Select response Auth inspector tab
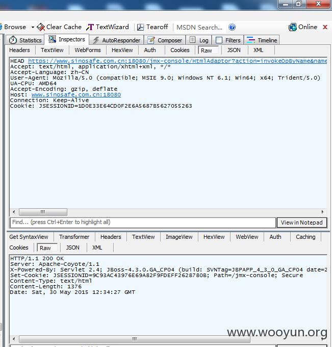Image resolution: width=332 pixels, height=347 pixels. click(x=275, y=237)
